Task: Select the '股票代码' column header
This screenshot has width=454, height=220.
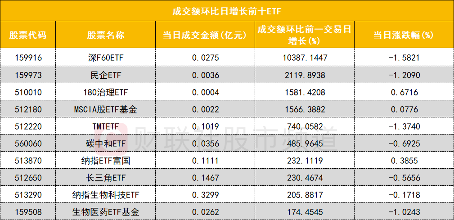Action: (27, 35)
